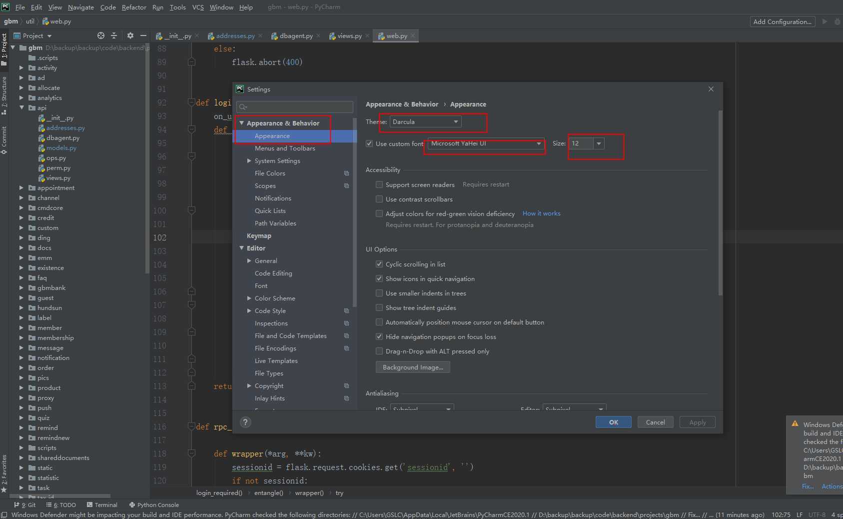This screenshot has width=843, height=519.
Task: Select Menus and Toolbars settings page
Action: pos(285,148)
